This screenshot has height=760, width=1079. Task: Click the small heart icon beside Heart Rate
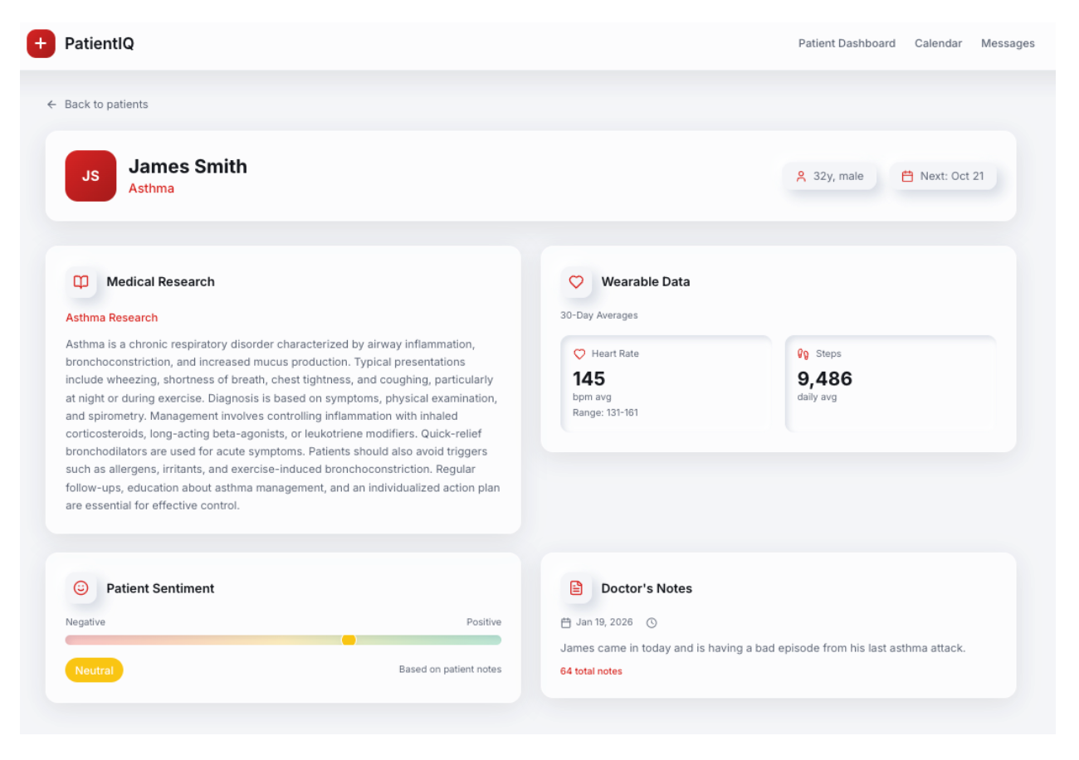pos(579,354)
